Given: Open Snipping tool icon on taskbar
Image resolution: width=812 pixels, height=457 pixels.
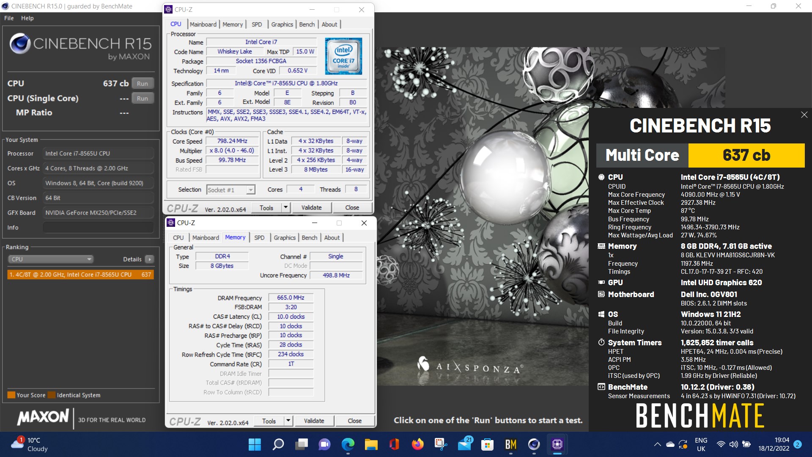Looking at the screenshot, I should point(441,444).
